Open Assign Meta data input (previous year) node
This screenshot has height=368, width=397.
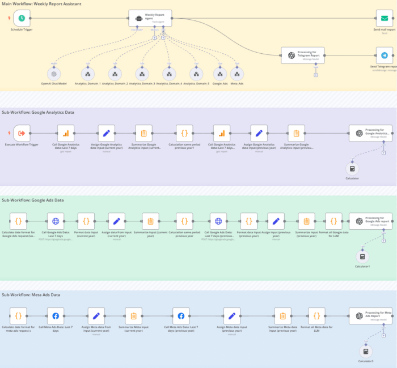tap(232, 316)
